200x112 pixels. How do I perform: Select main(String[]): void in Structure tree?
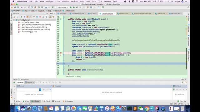[x=29, y=32]
